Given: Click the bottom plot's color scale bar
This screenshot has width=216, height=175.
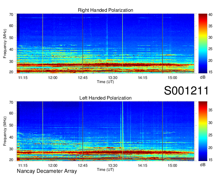Looking at the screenshot, I should [203, 131].
